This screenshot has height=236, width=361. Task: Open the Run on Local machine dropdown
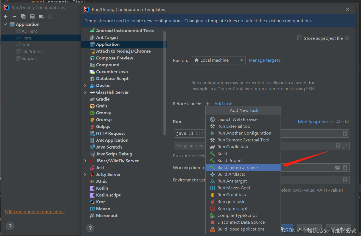pos(219,60)
